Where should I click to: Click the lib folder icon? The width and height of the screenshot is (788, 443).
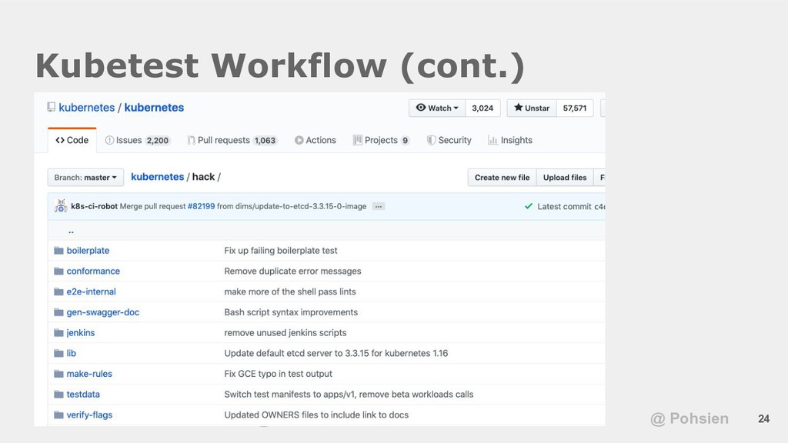pos(58,353)
